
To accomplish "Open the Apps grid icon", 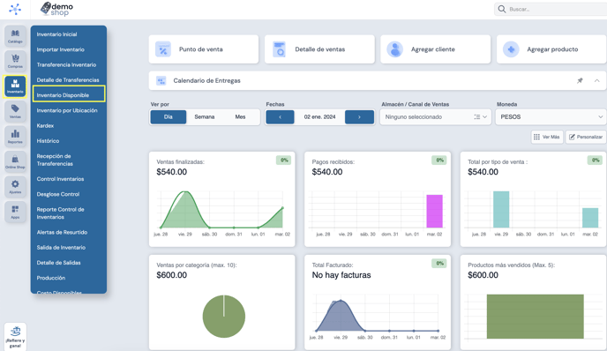I will [x=15, y=212].
